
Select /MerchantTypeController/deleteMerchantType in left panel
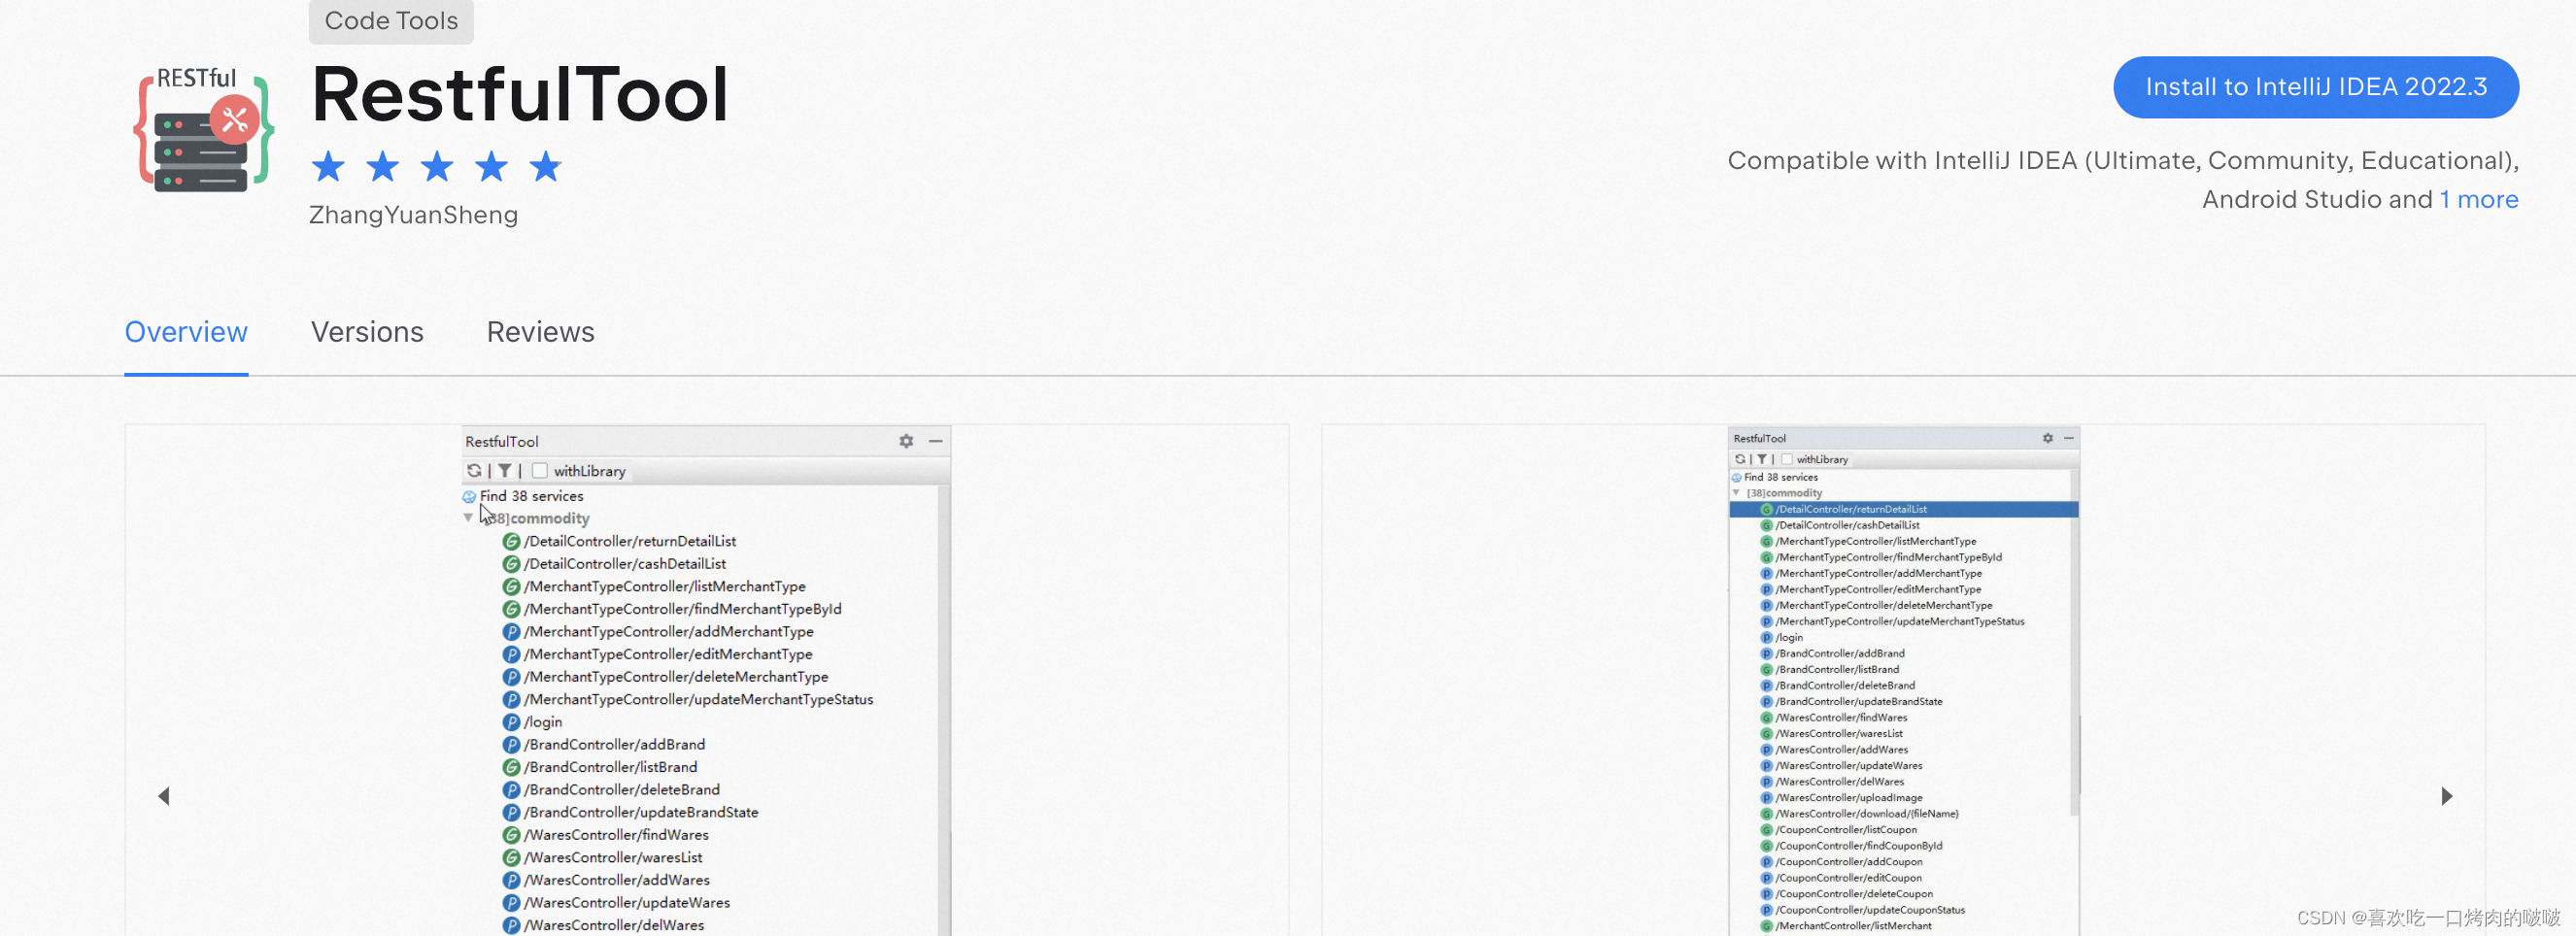click(676, 677)
